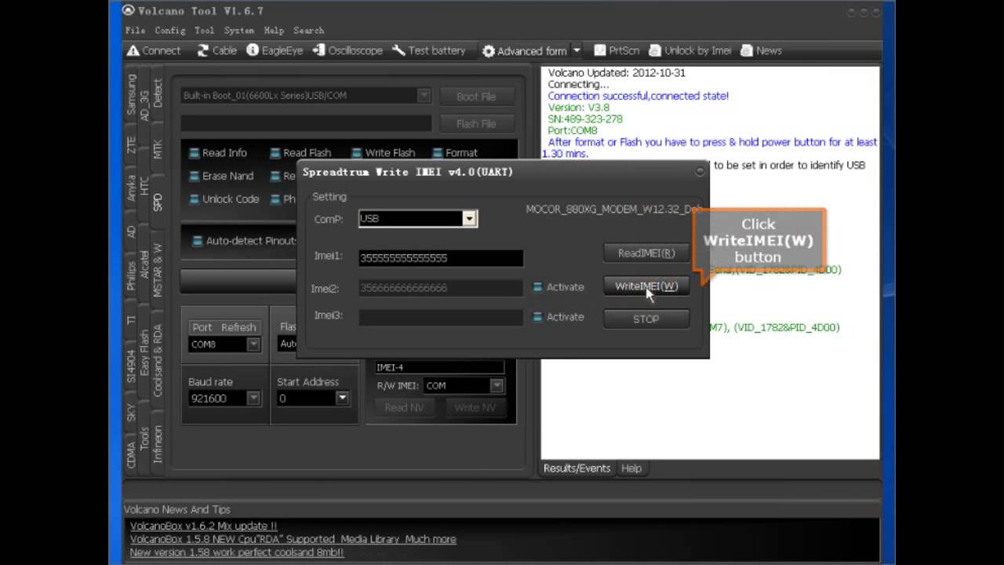The height and width of the screenshot is (565, 1004).
Task: Open New version 1.58 coolsand news link
Action: click(x=236, y=552)
